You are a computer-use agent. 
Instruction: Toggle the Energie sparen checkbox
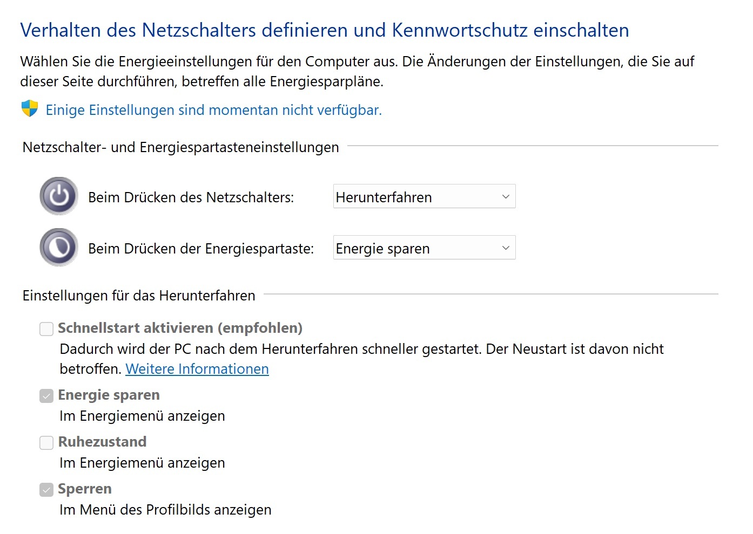46,396
